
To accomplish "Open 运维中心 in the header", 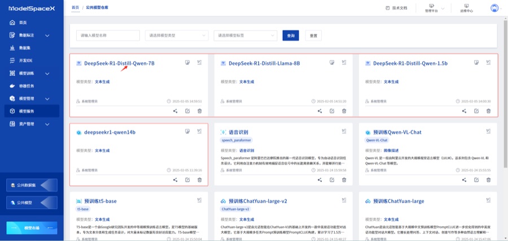I will click(x=467, y=8).
